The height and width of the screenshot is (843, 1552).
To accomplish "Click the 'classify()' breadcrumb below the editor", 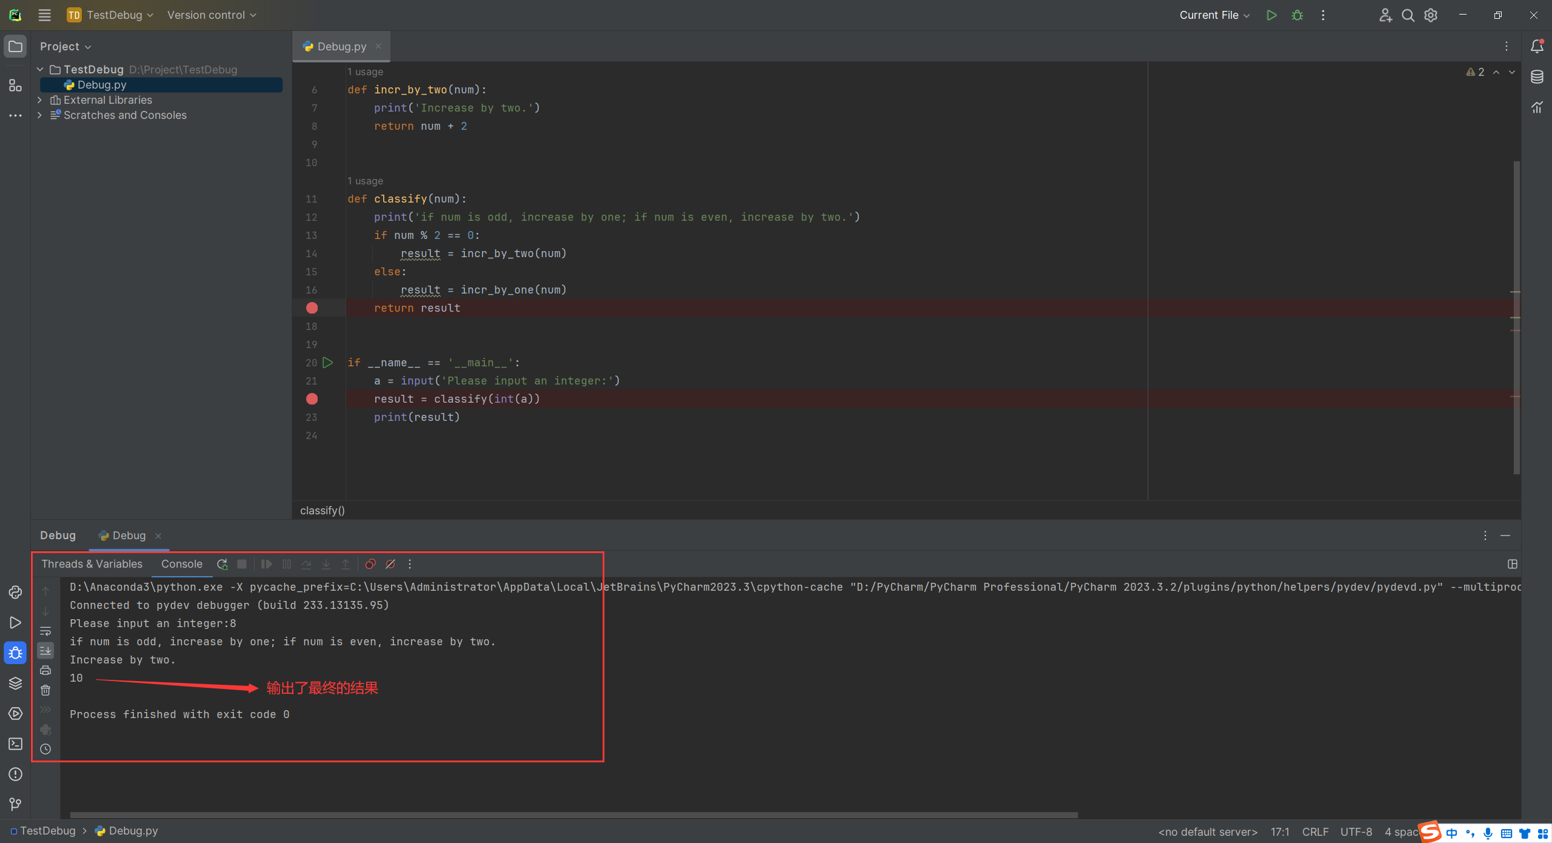I will [x=322, y=511].
